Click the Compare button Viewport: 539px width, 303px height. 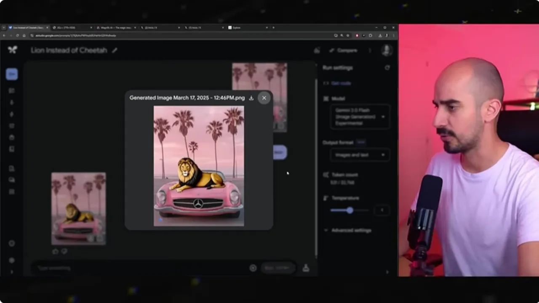tap(343, 50)
